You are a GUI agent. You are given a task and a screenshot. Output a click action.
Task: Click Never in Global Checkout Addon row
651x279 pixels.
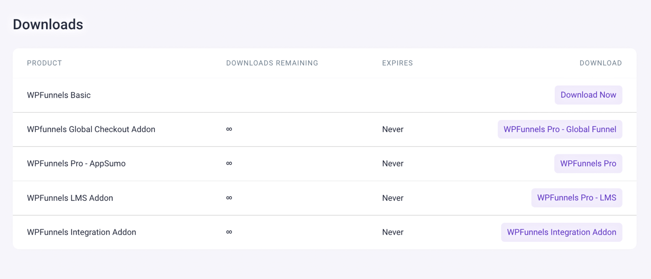click(x=393, y=129)
